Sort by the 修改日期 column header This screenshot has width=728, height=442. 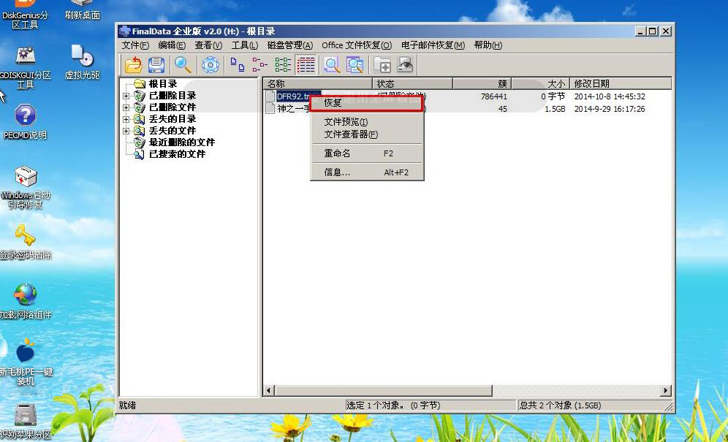[x=621, y=83]
